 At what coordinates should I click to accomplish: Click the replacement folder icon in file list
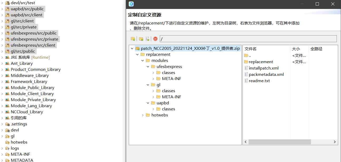pos(246,62)
